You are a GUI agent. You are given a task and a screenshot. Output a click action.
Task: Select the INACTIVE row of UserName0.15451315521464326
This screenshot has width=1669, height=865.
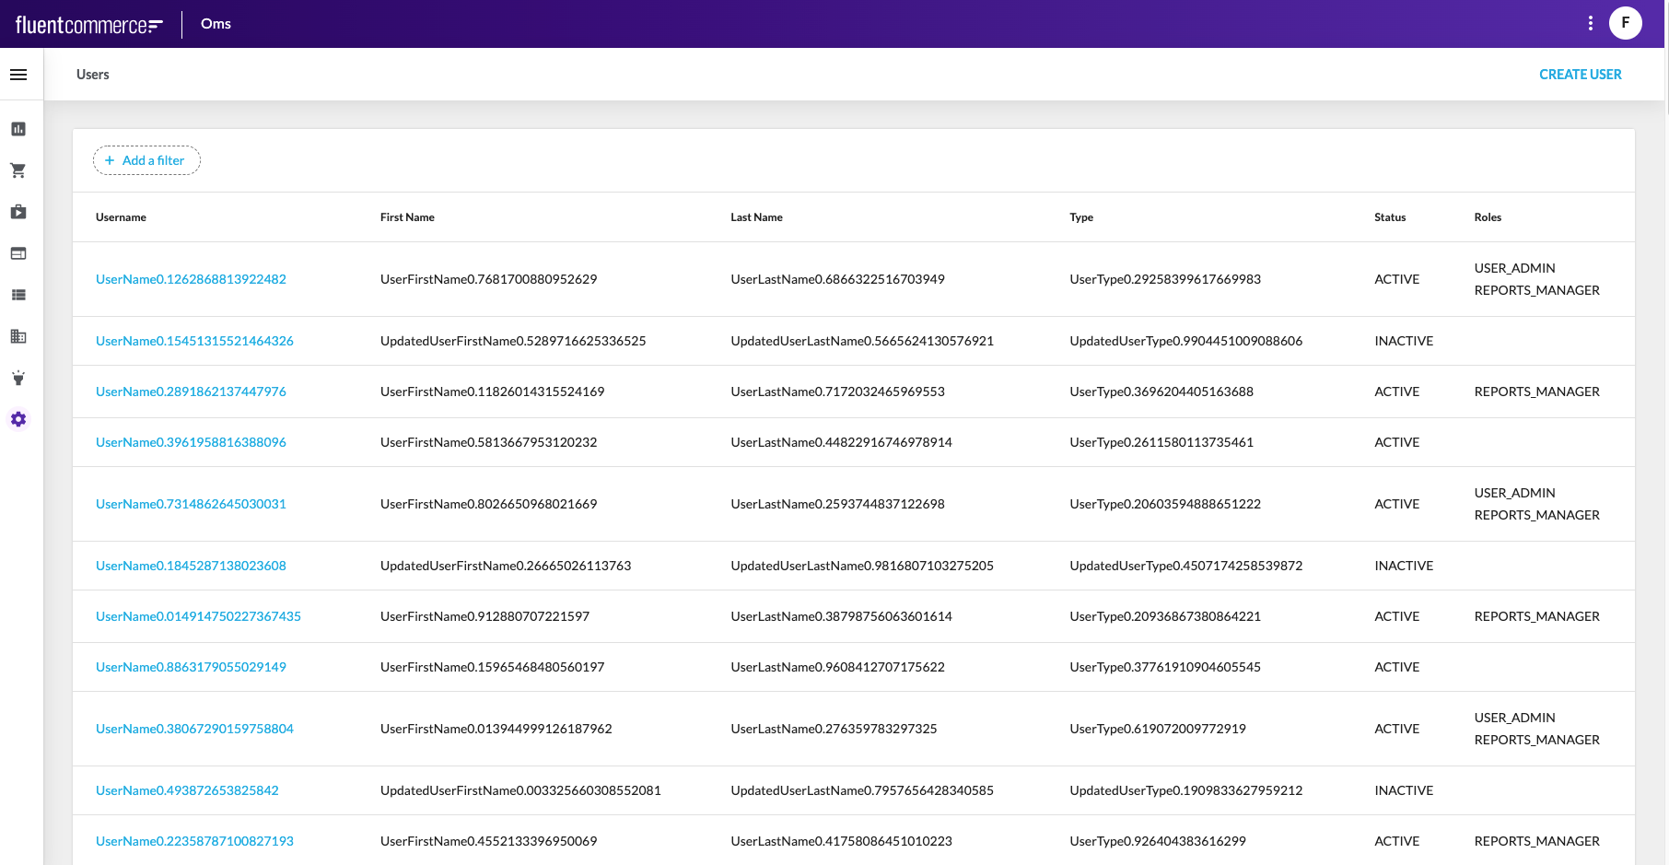point(1404,341)
